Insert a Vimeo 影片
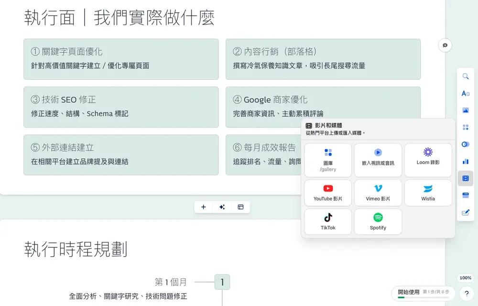The width and height of the screenshot is (478, 306). click(378, 193)
